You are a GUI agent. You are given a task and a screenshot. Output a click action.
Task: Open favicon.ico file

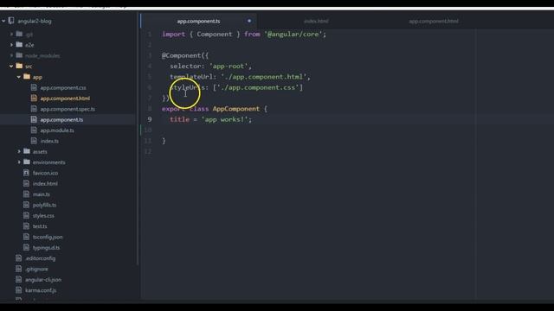pyautogui.click(x=45, y=173)
